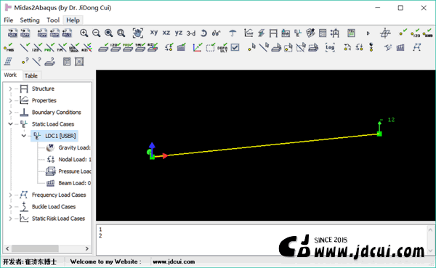Image resolution: width=436 pixels, height=268 pixels.
Task: Click the rotate view icon
Action: tap(203, 33)
